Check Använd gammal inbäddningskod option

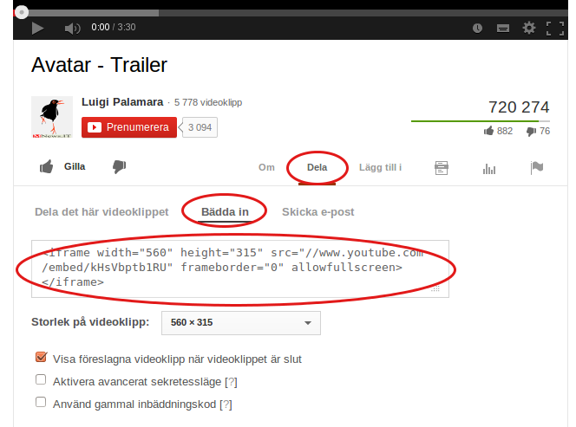pyautogui.click(x=41, y=402)
